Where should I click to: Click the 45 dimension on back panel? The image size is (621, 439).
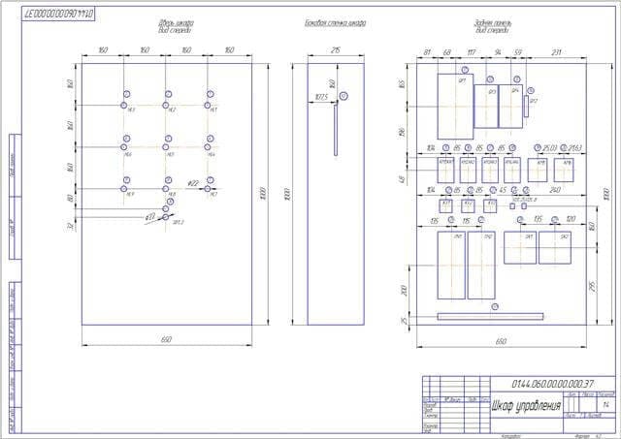[x=503, y=190]
